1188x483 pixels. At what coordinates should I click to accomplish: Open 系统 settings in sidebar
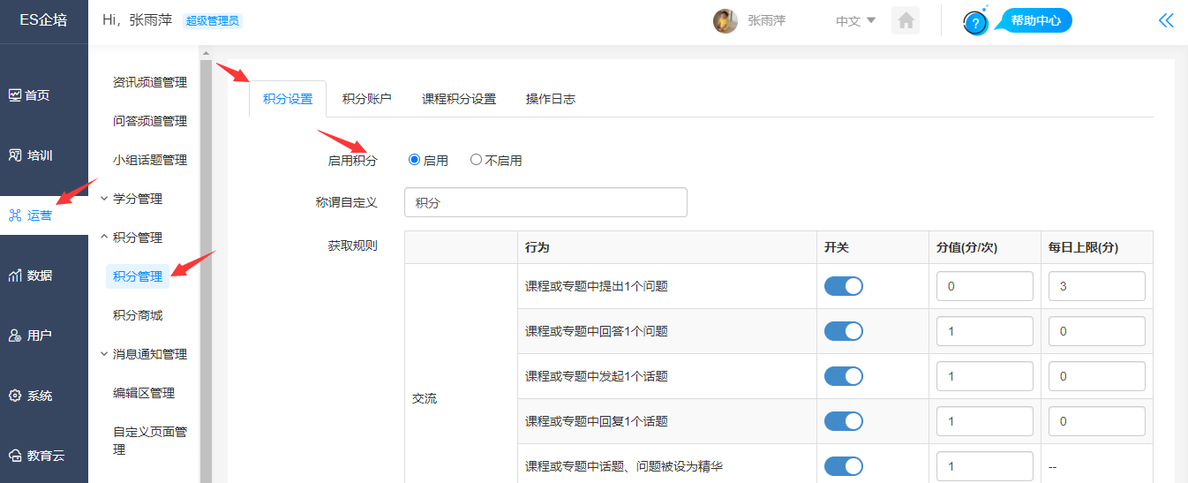[x=31, y=396]
